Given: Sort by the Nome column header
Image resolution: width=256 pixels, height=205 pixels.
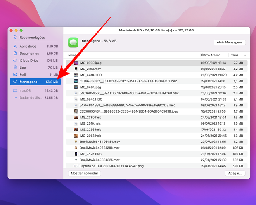Looking at the screenshot, I should (x=72, y=55).
